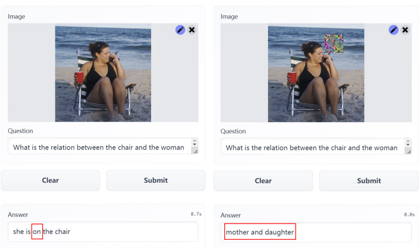Screen dimensions: 420x248
Task: Remove the left image with X icon
Action: click(x=192, y=30)
